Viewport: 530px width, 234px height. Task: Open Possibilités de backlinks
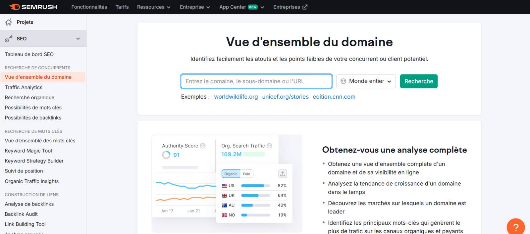pos(33,118)
